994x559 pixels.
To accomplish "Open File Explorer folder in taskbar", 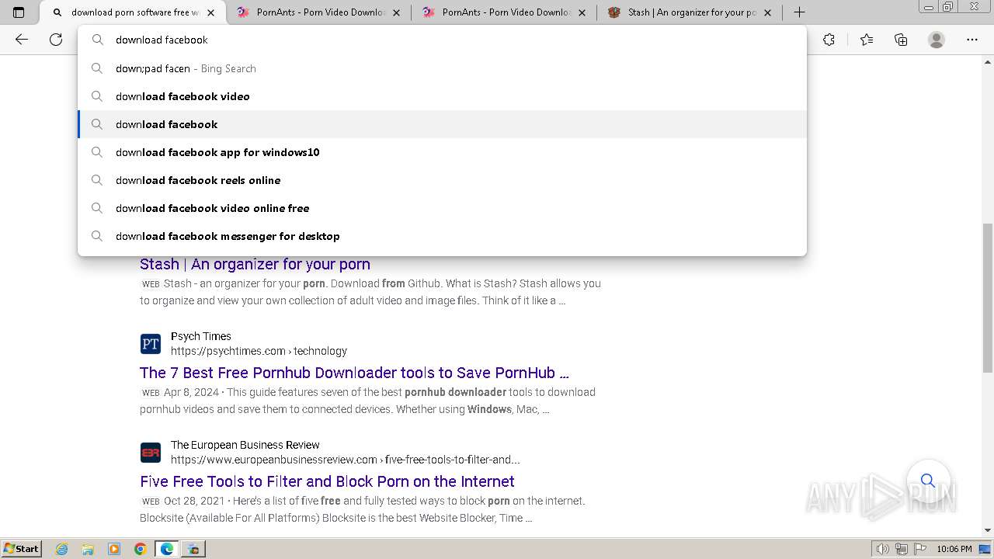I will point(88,549).
